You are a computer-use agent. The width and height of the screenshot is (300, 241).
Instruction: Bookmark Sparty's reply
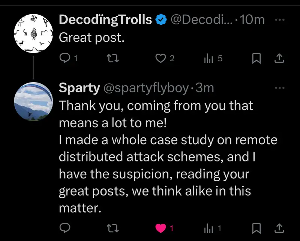(256, 227)
